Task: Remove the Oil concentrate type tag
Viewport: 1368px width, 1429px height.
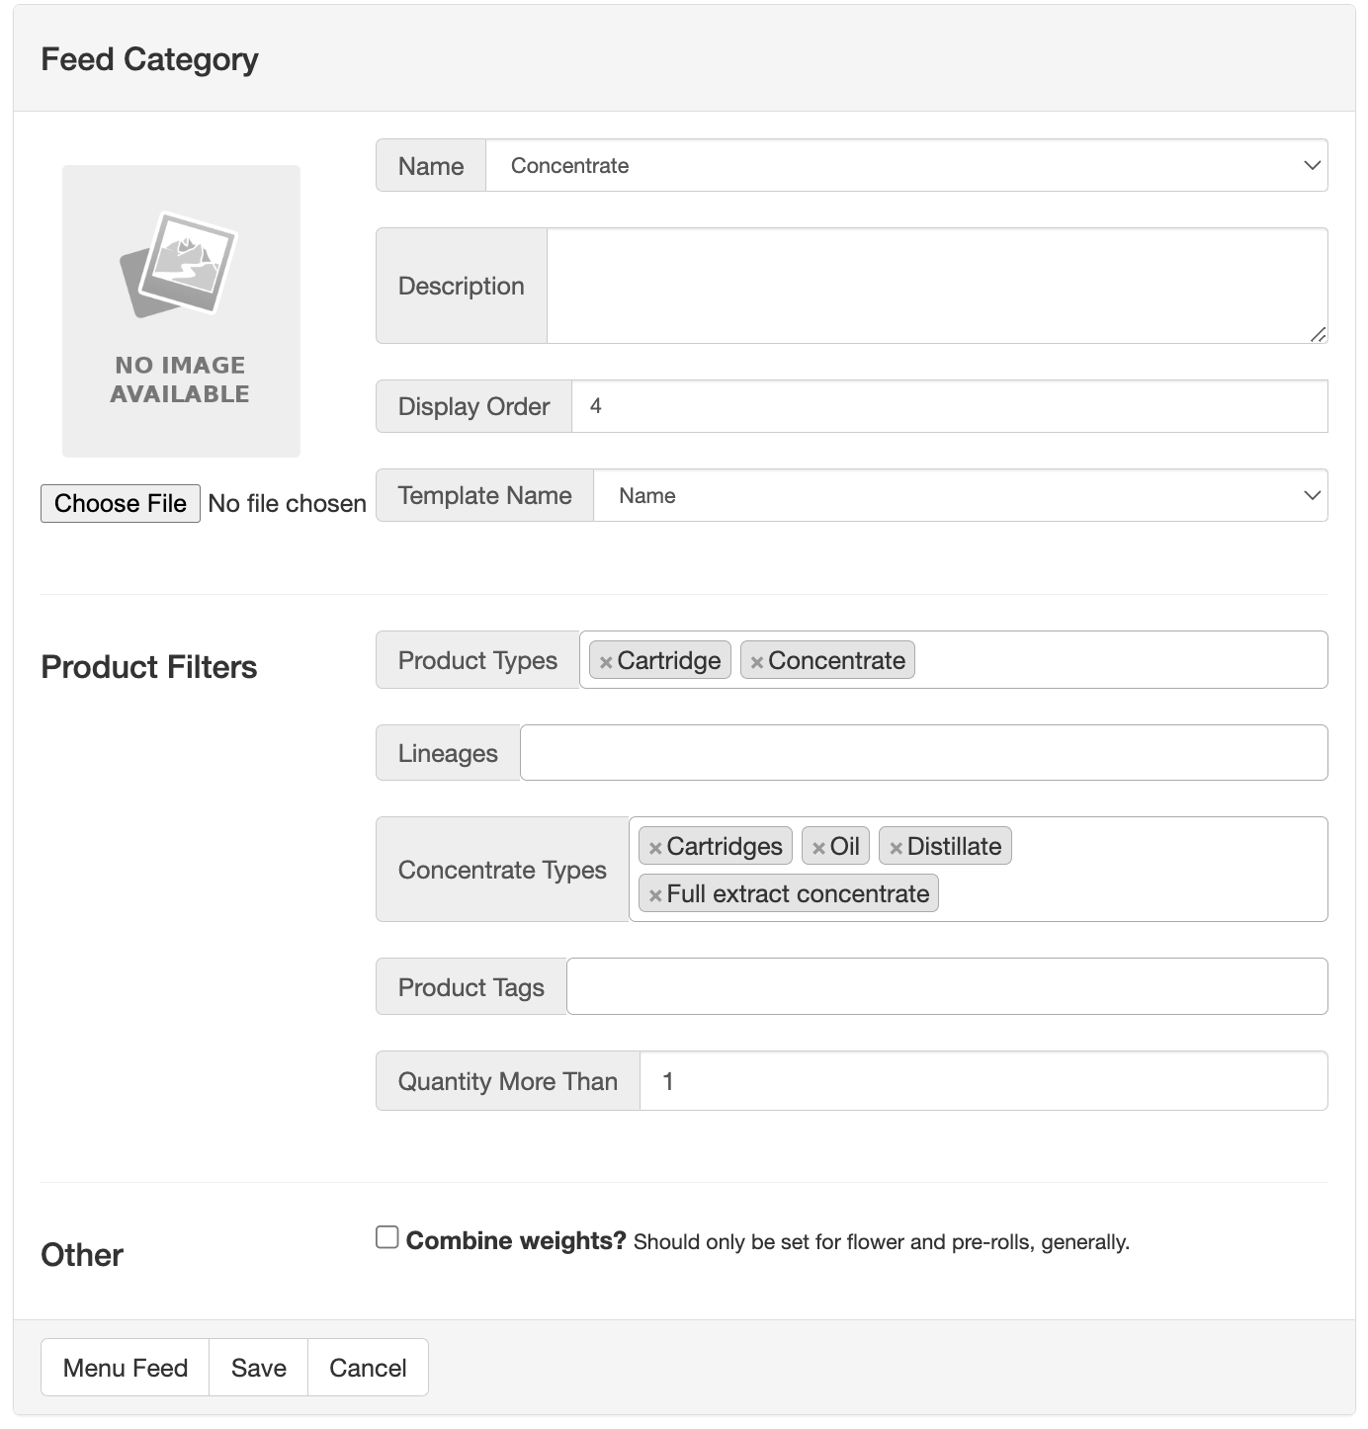Action: [x=818, y=848]
